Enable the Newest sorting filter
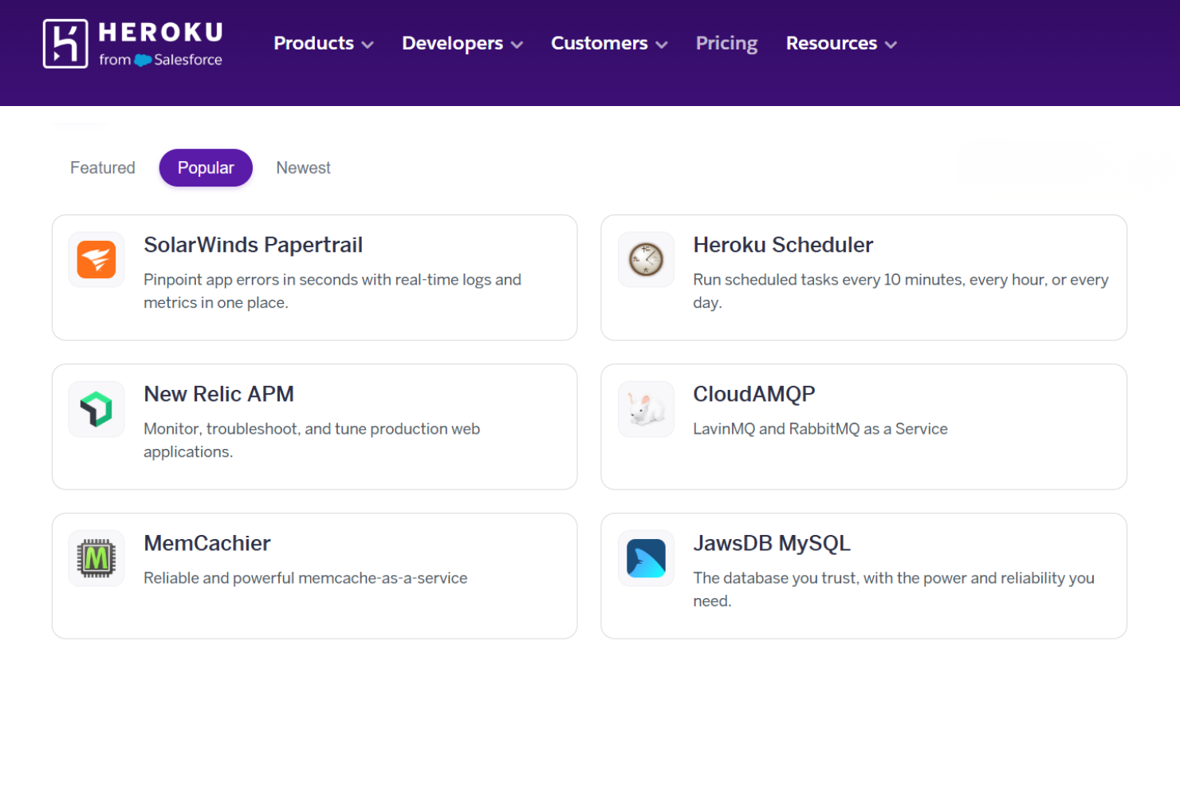This screenshot has width=1180, height=787. (303, 167)
